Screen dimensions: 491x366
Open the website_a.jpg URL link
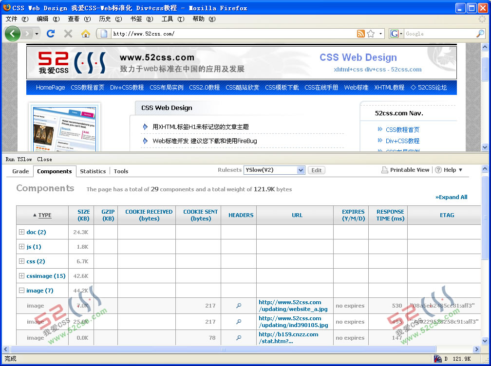click(x=293, y=306)
